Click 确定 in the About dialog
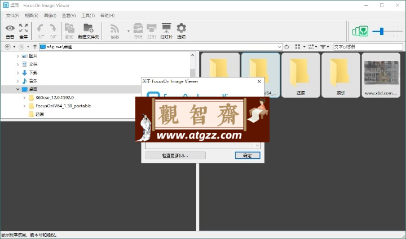 [248, 155]
